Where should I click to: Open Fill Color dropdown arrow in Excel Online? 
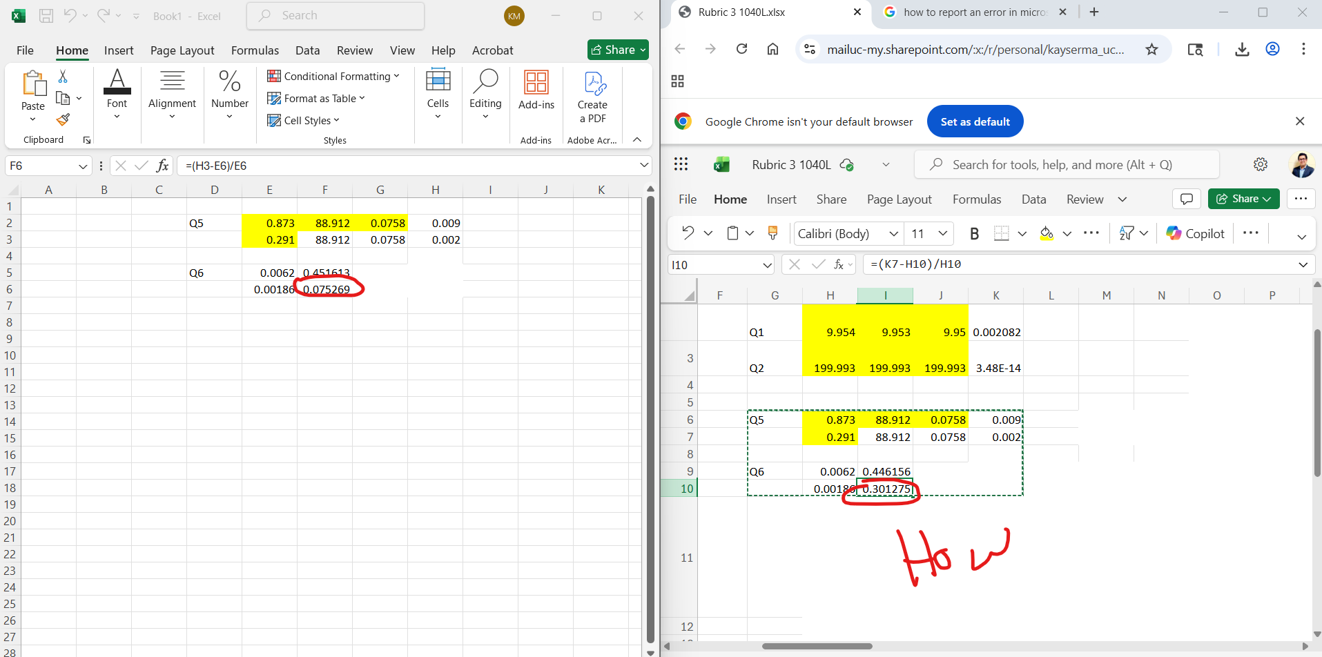(1067, 233)
